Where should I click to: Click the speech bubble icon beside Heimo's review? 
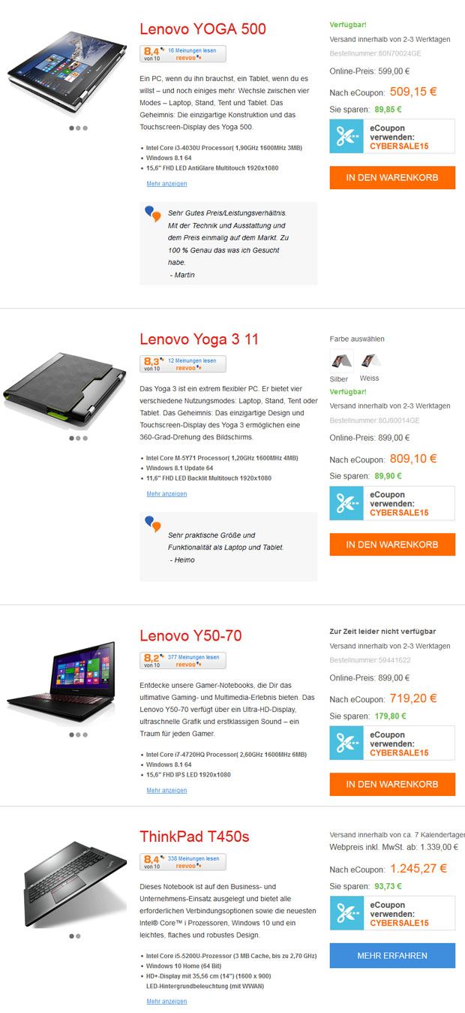coord(153,524)
